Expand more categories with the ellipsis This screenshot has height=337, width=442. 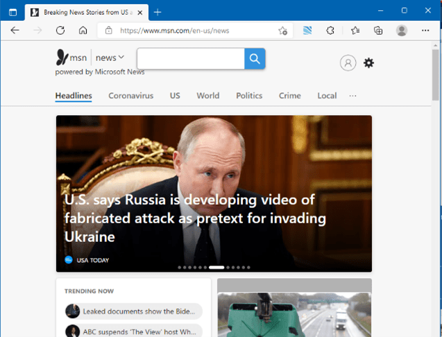tap(352, 96)
